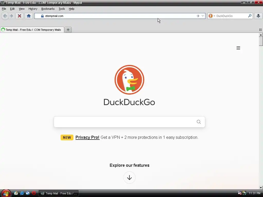Open the address bar history dropdown arrow
Screen dimensions: 263x197
click(x=203, y=16)
